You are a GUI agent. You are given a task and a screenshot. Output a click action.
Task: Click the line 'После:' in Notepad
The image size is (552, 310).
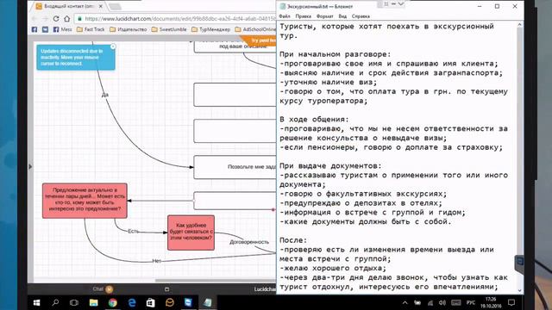pos(293,240)
